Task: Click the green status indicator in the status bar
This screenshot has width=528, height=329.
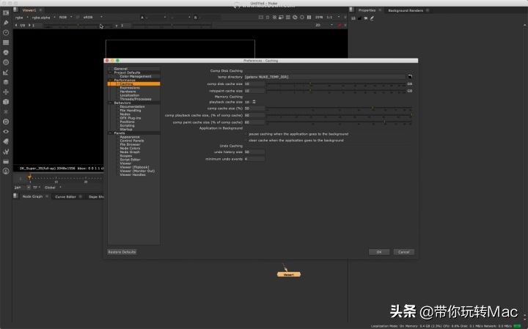Action: (517, 326)
